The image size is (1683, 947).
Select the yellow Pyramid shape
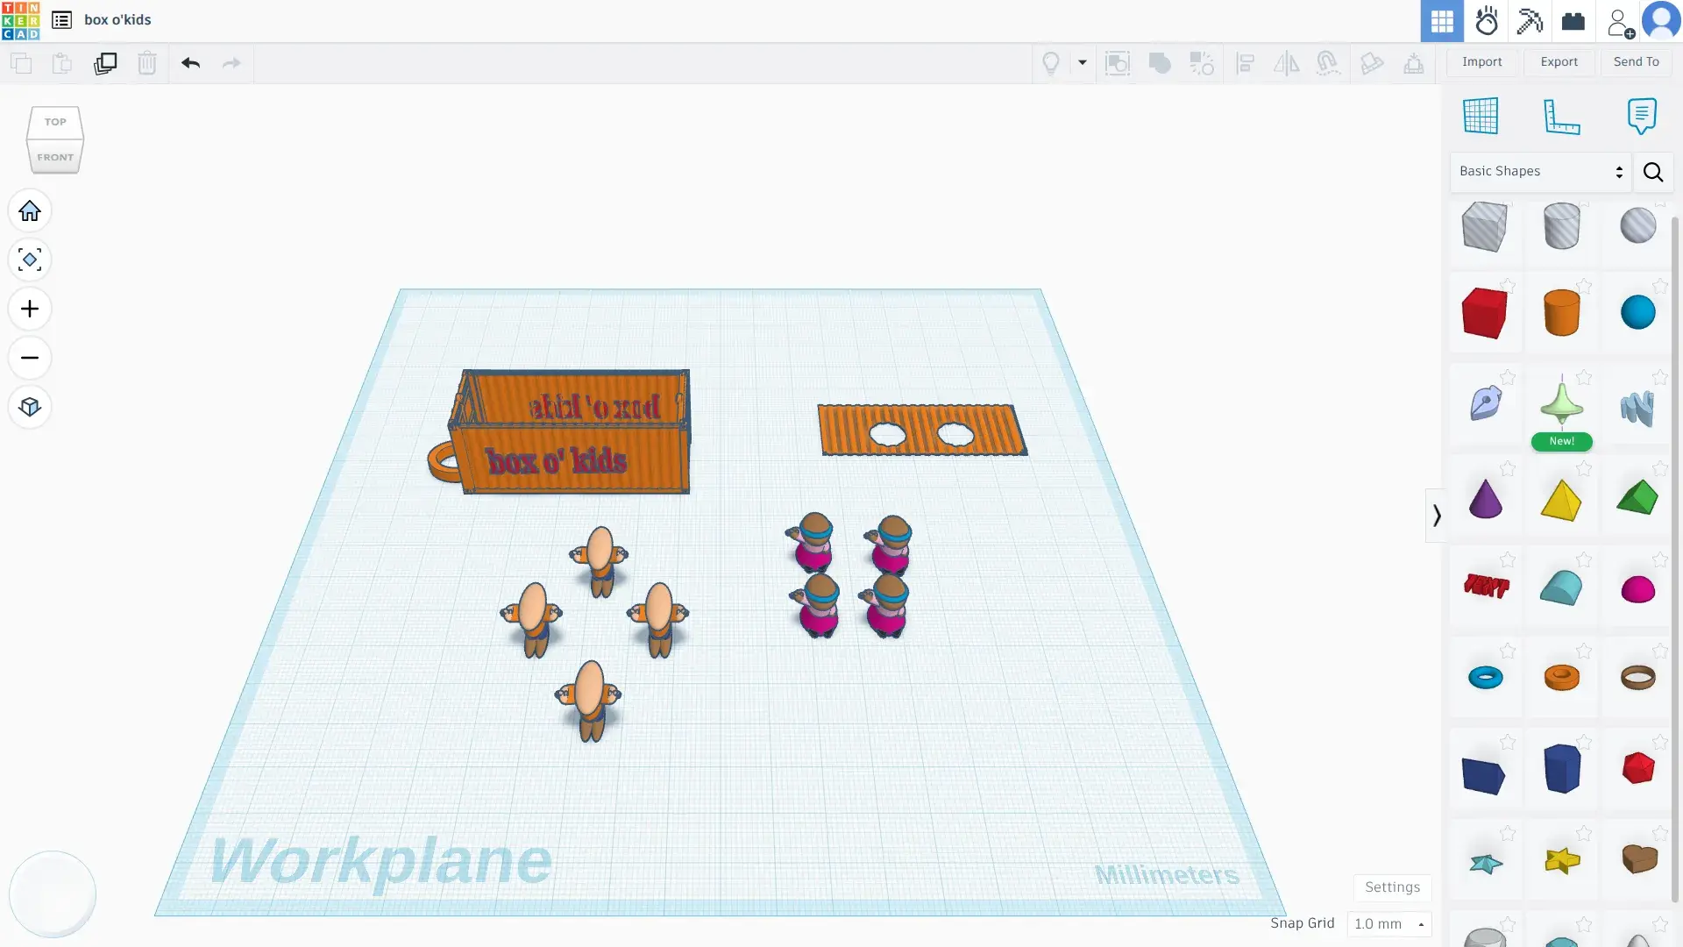pos(1561,500)
